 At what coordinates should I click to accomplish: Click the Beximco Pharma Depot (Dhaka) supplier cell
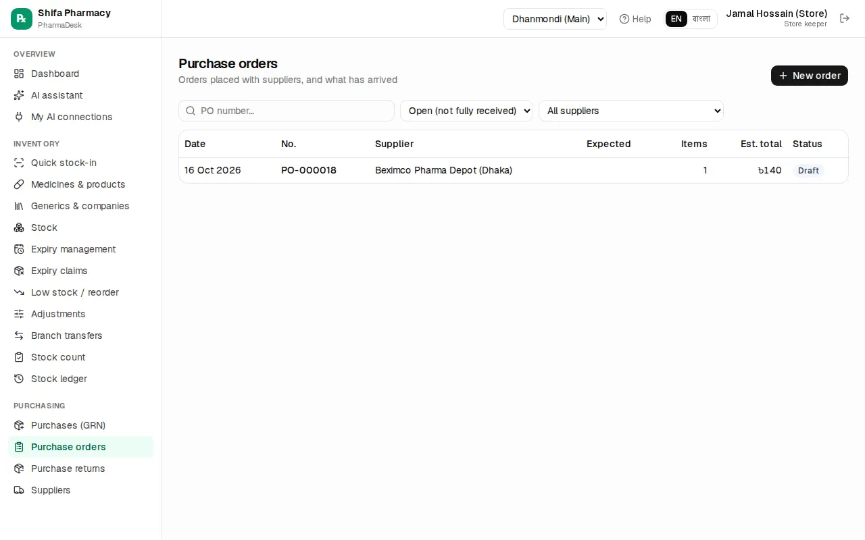[x=443, y=170]
